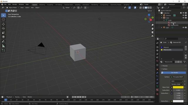Screen dimensions: 188x105
Task: Open the Material properties tab
Action: [157, 90]
